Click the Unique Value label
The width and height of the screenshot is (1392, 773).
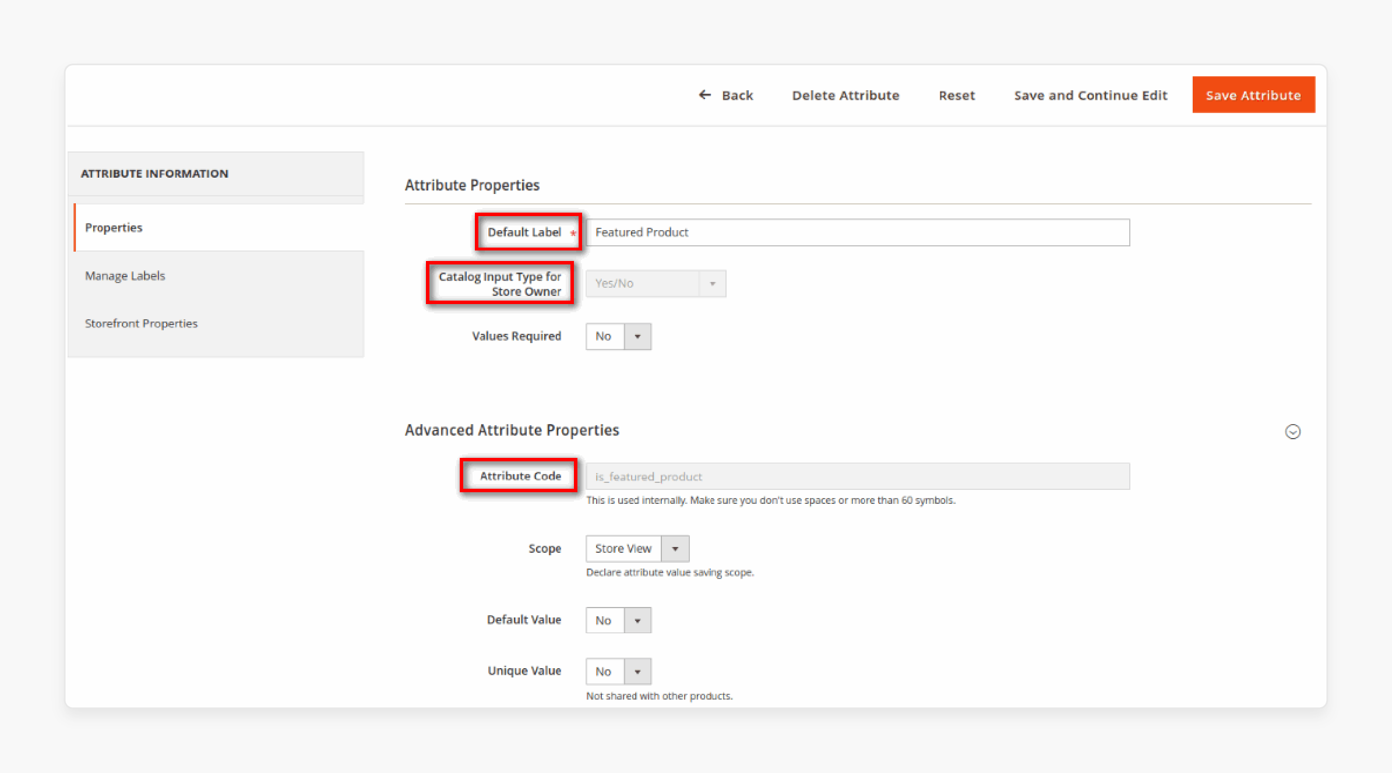tap(524, 671)
